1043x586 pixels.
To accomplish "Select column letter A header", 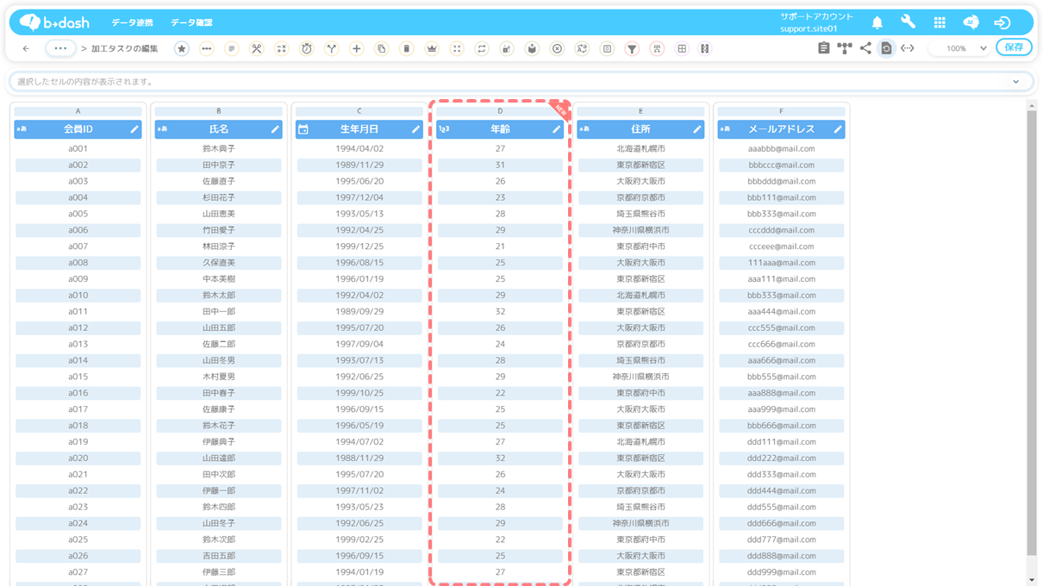I will click(x=78, y=111).
